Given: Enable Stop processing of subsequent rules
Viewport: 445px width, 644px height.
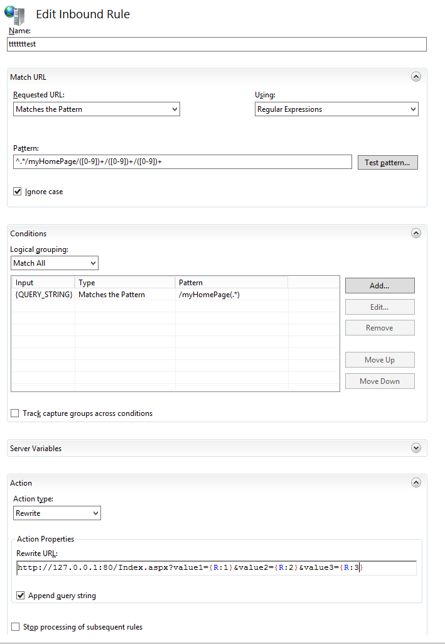Looking at the screenshot, I should click(15, 626).
